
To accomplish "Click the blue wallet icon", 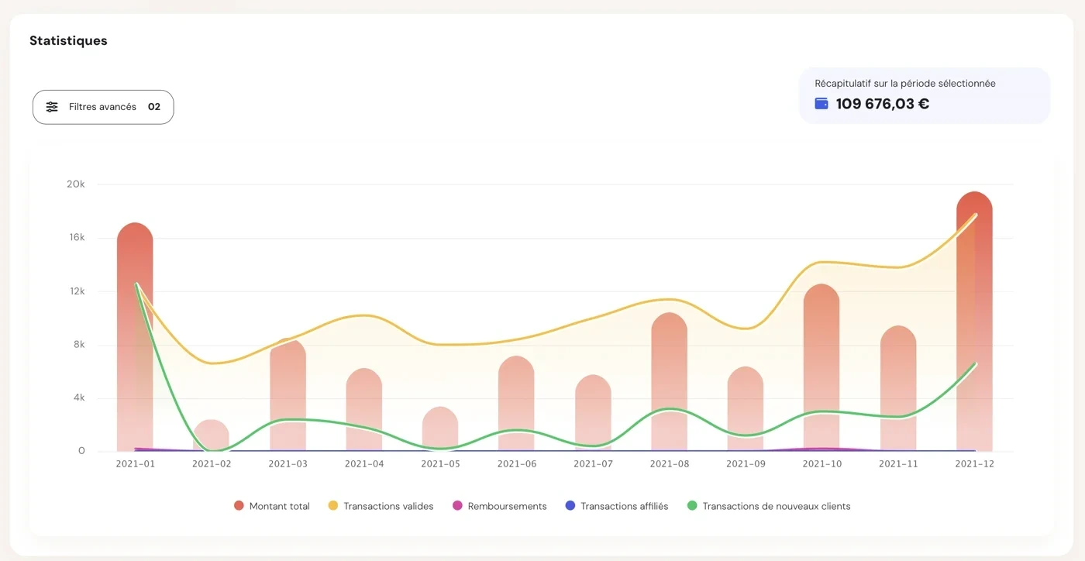I will tap(821, 103).
